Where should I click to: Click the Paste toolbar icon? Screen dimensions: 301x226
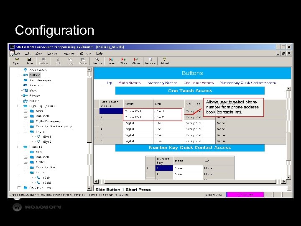(83, 61)
